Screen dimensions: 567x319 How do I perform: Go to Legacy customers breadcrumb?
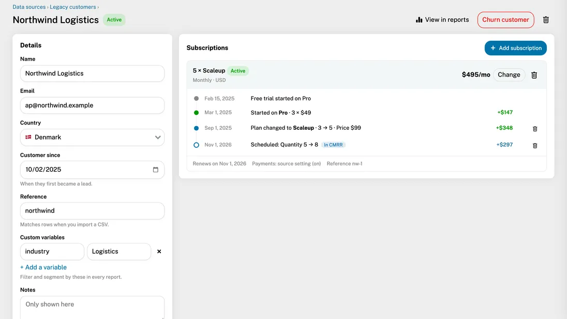pyautogui.click(x=72, y=7)
